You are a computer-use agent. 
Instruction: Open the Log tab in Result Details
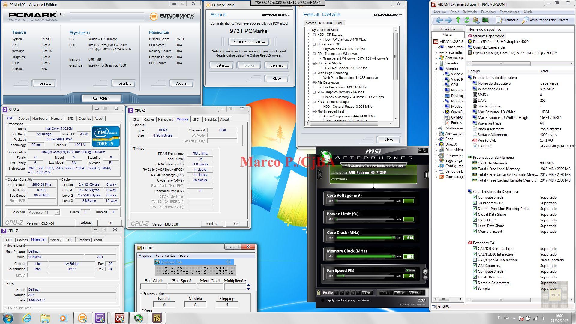point(339,23)
